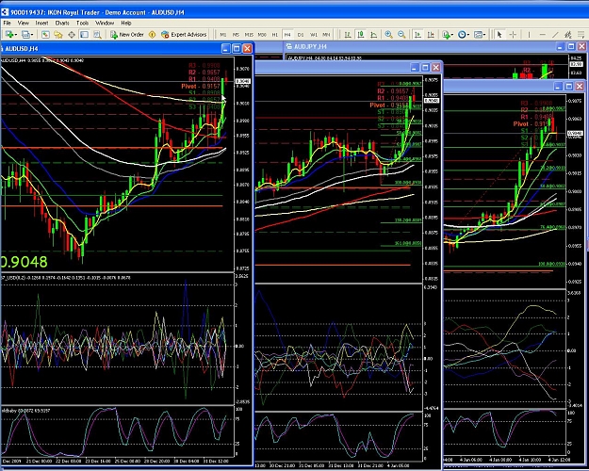The height and width of the screenshot is (471, 589).
Task: Open the Profiles icon in the toolbar
Action: click(25, 35)
